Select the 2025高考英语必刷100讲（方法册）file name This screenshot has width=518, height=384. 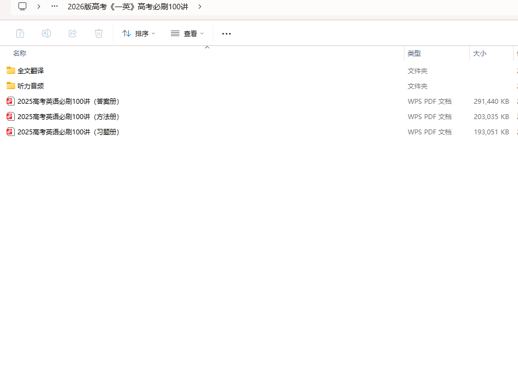coord(68,116)
